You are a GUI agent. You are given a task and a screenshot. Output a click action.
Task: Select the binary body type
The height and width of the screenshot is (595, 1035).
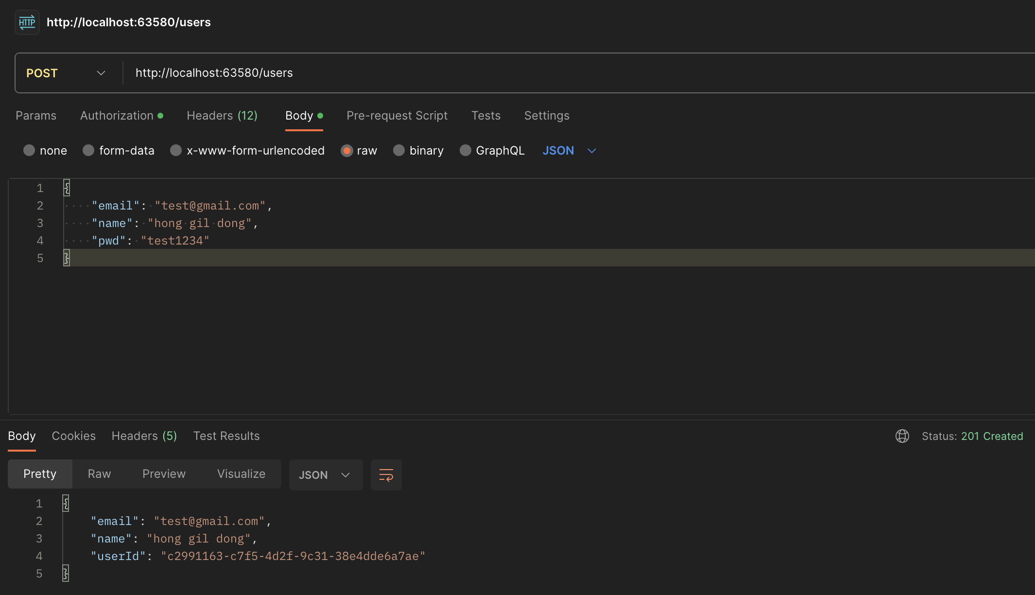[399, 151]
